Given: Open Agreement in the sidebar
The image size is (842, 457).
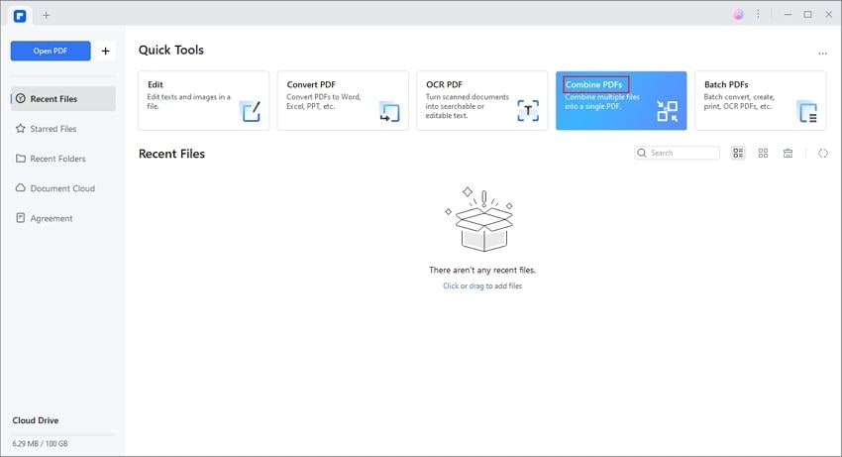Looking at the screenshot, I should point(63,218).
